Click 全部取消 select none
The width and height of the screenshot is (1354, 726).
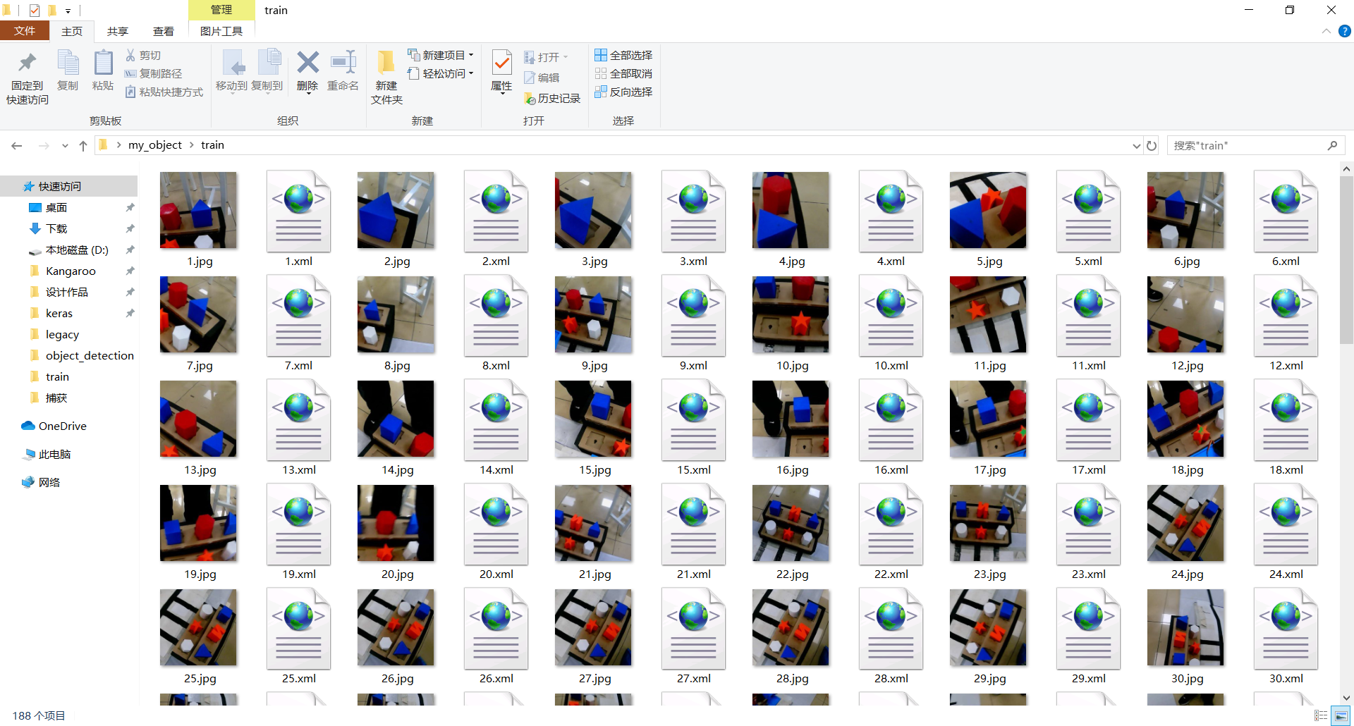(x=623, y=73)
